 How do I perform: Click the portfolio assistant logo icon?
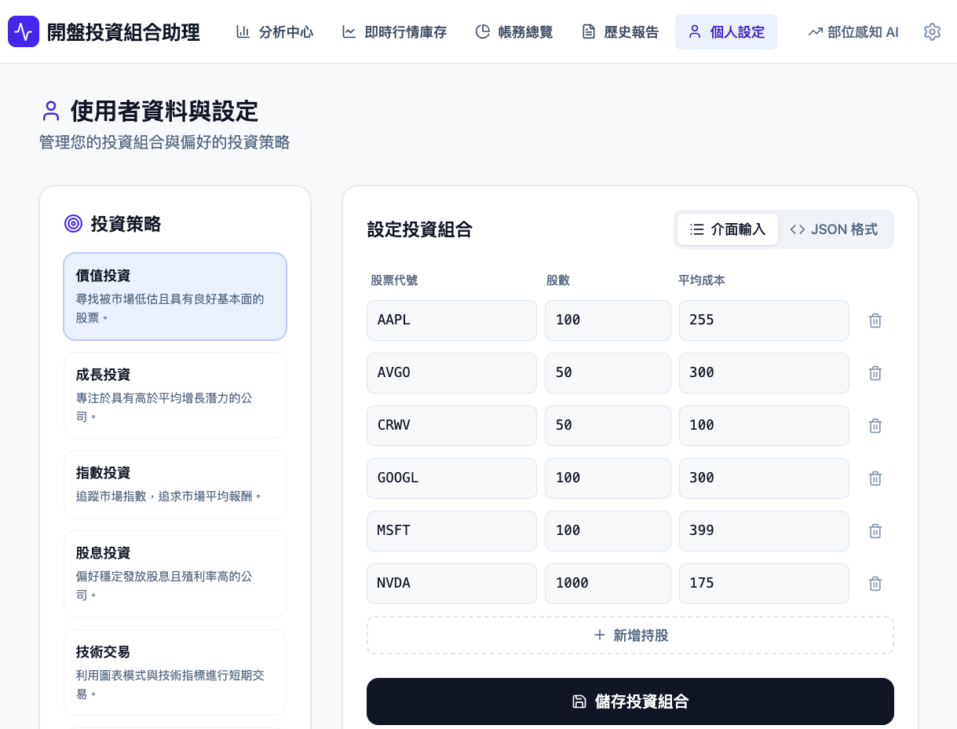[x=24, y=31]
